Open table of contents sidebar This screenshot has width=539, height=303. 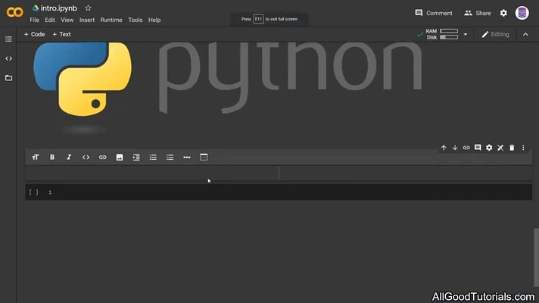click(x=8, y=39)
